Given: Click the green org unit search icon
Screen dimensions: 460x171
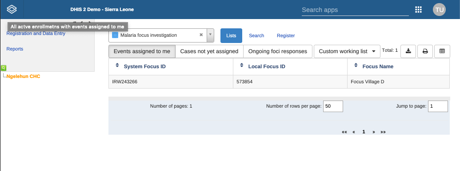Looking at the screenshot, I should pos(3,68).
